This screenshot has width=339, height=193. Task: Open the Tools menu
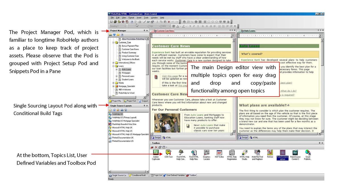click(147, 17)
